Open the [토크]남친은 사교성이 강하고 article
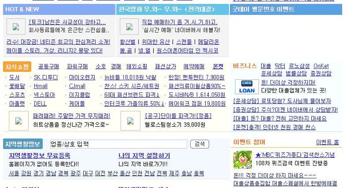Viewport: 347px width, 188px height. (x=67, y=22)
